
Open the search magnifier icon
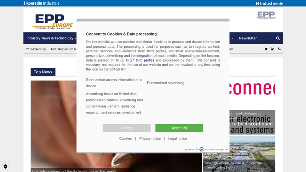(278, 38)
